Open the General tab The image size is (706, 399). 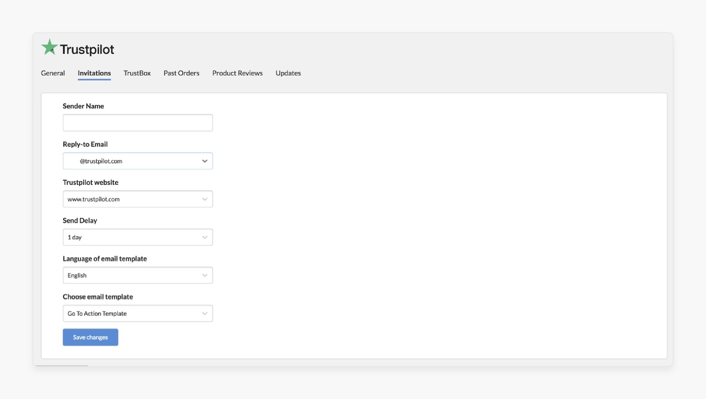(53, 73)
